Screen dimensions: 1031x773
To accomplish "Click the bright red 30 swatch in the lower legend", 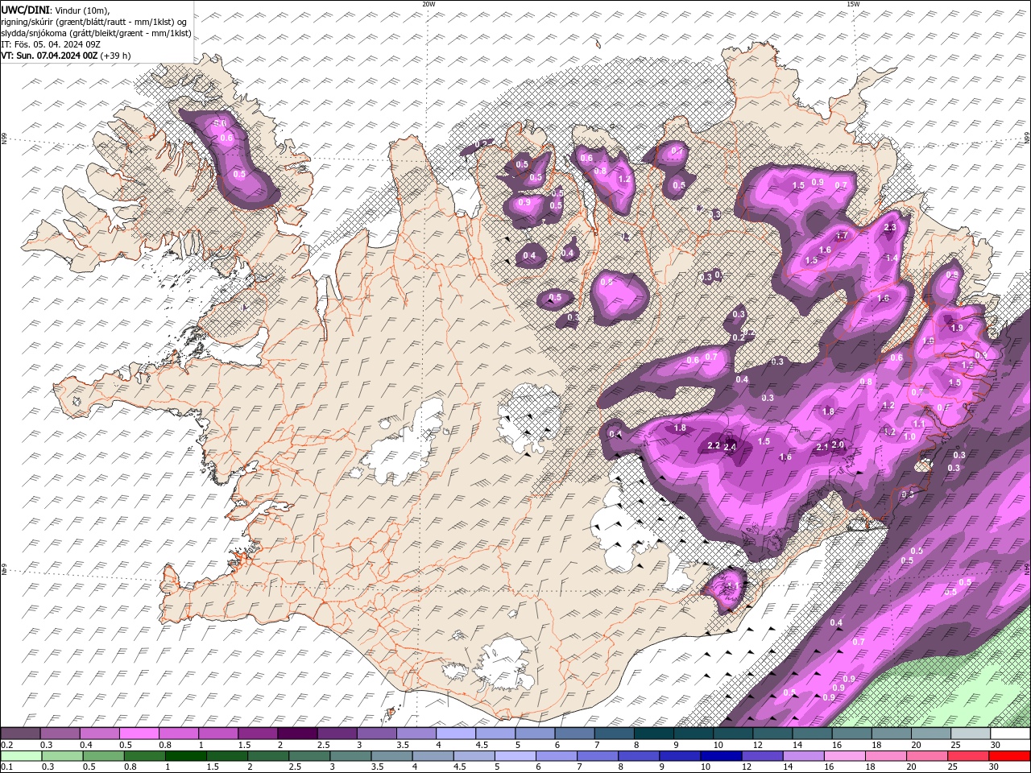I will [x=1009, y=756].
